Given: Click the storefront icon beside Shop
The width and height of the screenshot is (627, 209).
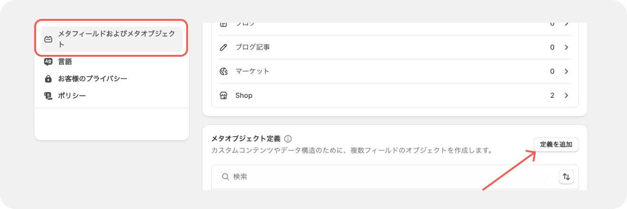Looking at the screenshot, I should pyautogui.click(x=223, y=96).
